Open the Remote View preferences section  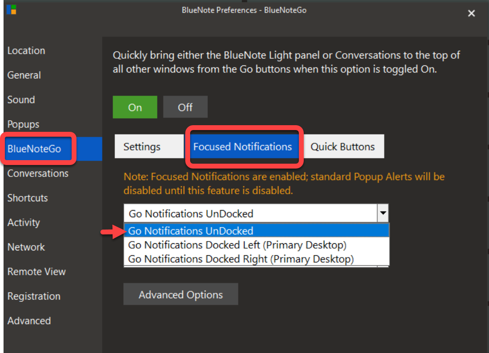click(x=37, y=272)
